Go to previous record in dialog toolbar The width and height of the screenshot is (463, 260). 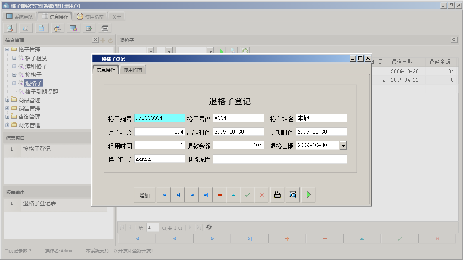click(178, 195)
